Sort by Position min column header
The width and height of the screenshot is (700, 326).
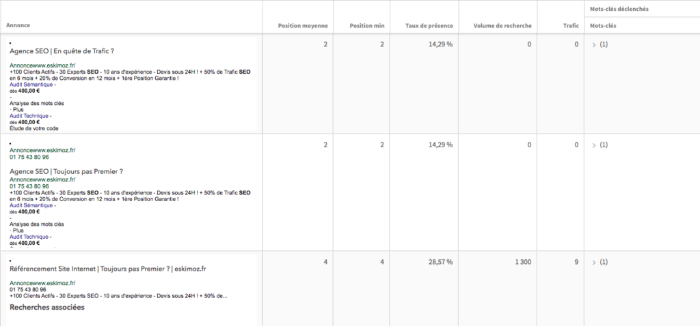point(366,26)
